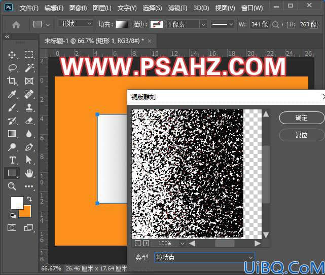Open the 类型 粒状点 dropdown
Screen dimensions: 325x275
204,258
